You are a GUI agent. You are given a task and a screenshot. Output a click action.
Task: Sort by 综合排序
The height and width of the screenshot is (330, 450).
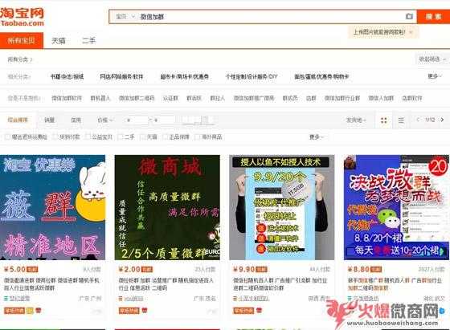click(18, 120)
